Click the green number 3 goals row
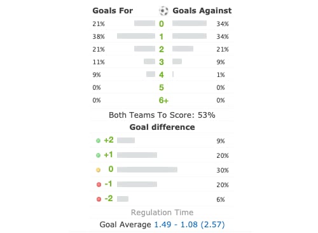Image resolution: width=318 pixels, height=233 pixels. point(162,62)
